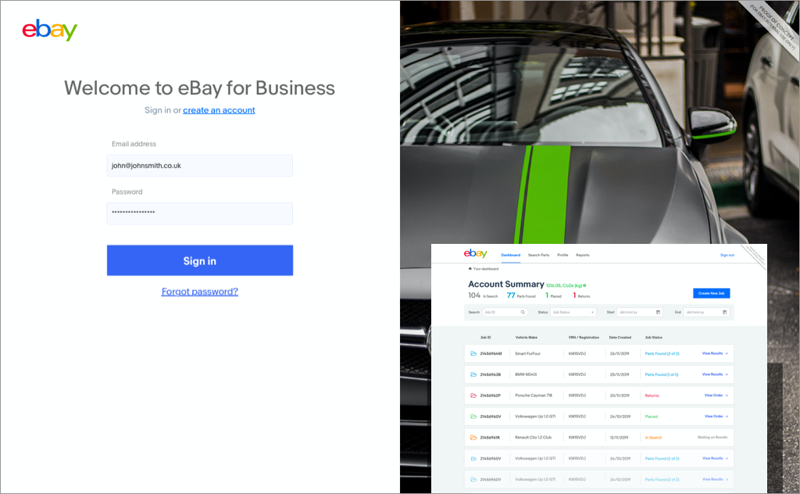
Task: Click the End date dd/mm/yy field
Action: coord(706,312)
